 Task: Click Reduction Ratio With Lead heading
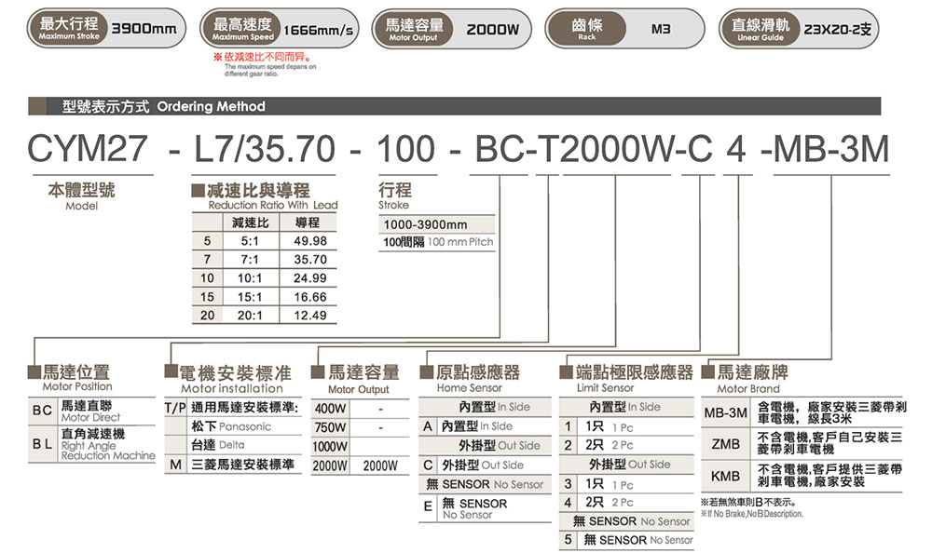click(x=273, y=205)
